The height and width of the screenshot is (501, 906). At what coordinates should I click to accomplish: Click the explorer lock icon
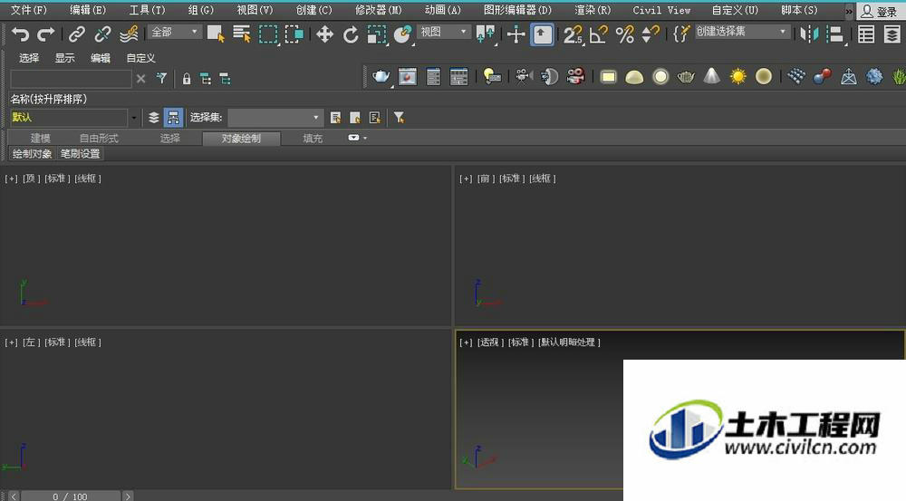click(187, 79)
